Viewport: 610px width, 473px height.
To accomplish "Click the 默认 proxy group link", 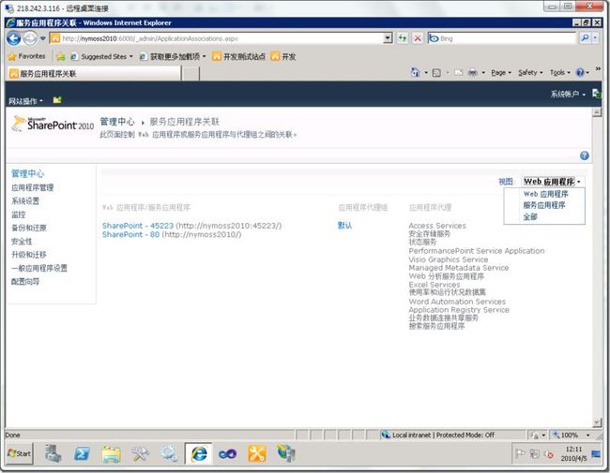I will pyautogui.click(x=344, y=225).
